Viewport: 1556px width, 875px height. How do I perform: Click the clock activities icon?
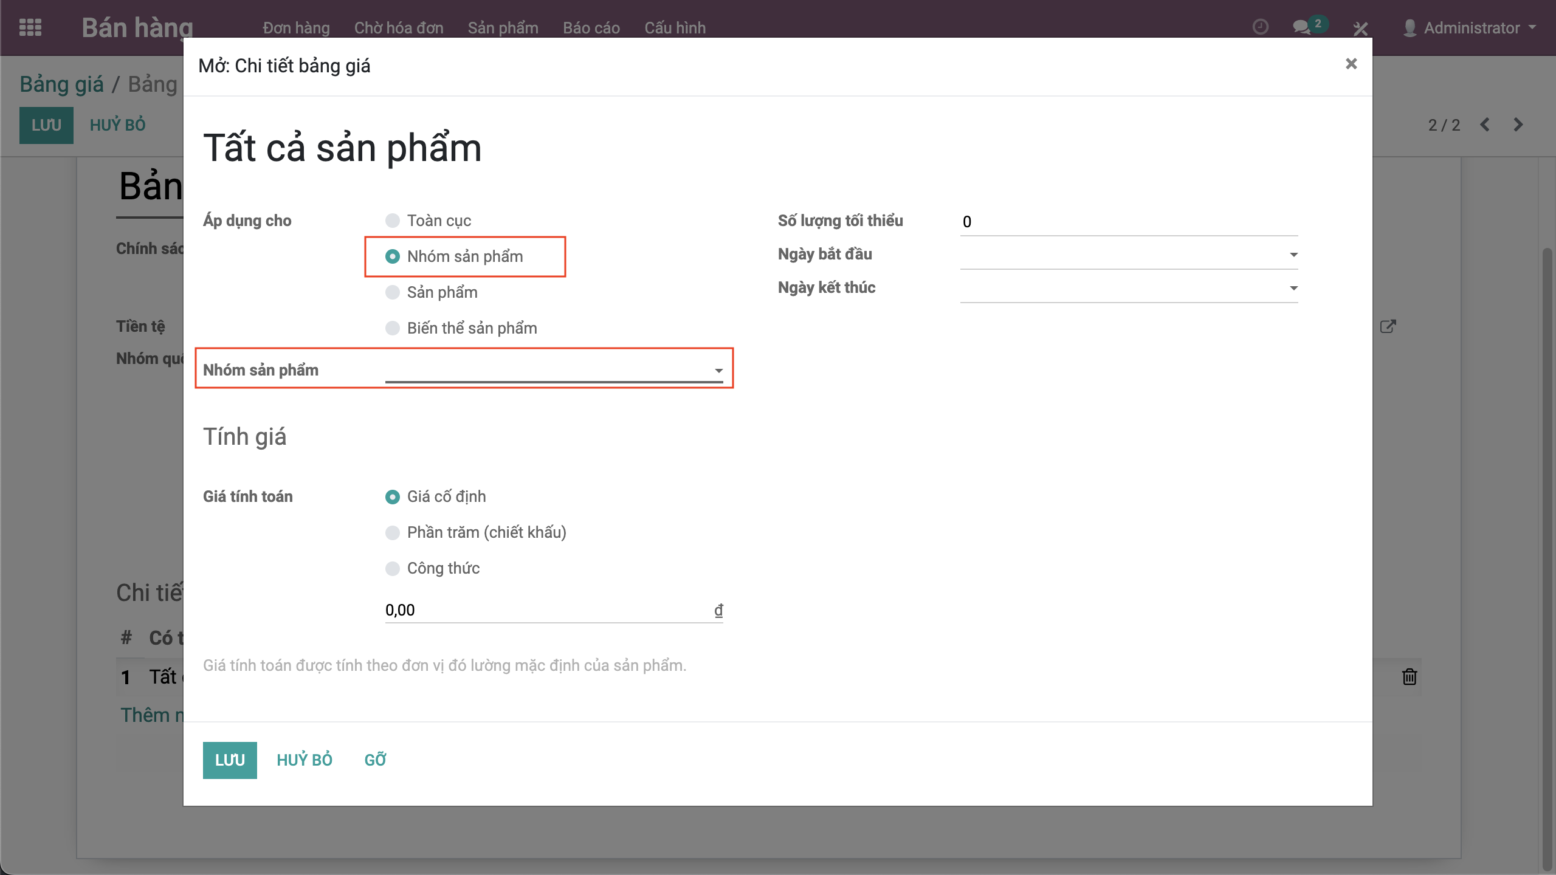coord(1260,27)
